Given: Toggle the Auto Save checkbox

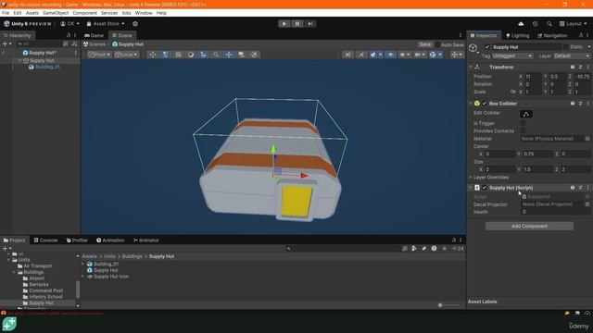Looking at the screenshot, I should point(438,44).
